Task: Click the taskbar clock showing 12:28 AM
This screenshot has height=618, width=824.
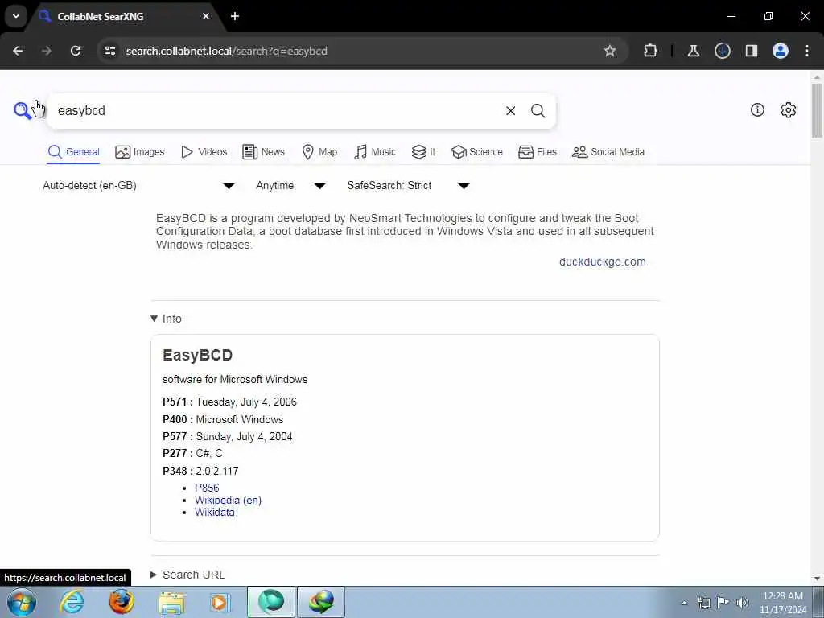Action: point(782,602)
